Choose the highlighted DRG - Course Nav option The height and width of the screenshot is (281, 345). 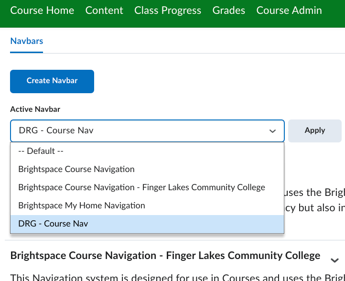(53, 224)
